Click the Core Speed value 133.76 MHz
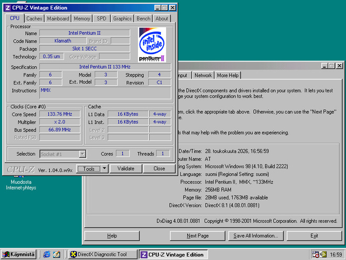346x260 pixels. click(60, 114)
